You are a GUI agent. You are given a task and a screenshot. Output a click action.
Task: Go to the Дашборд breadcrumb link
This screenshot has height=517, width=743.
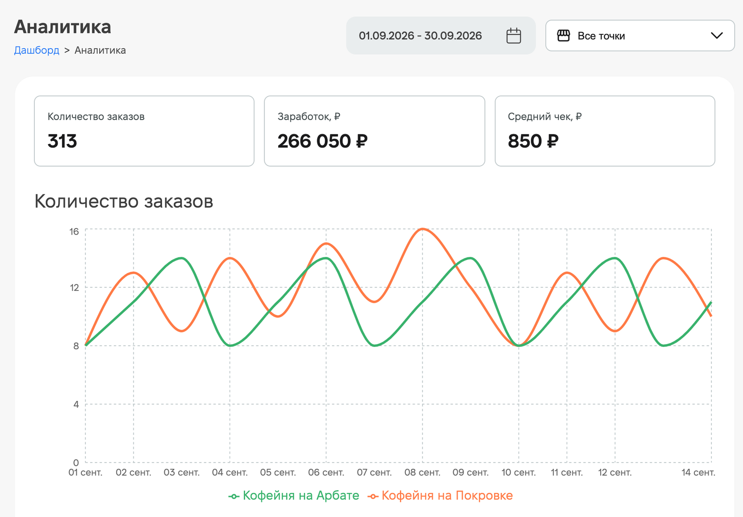click(37, 50)
